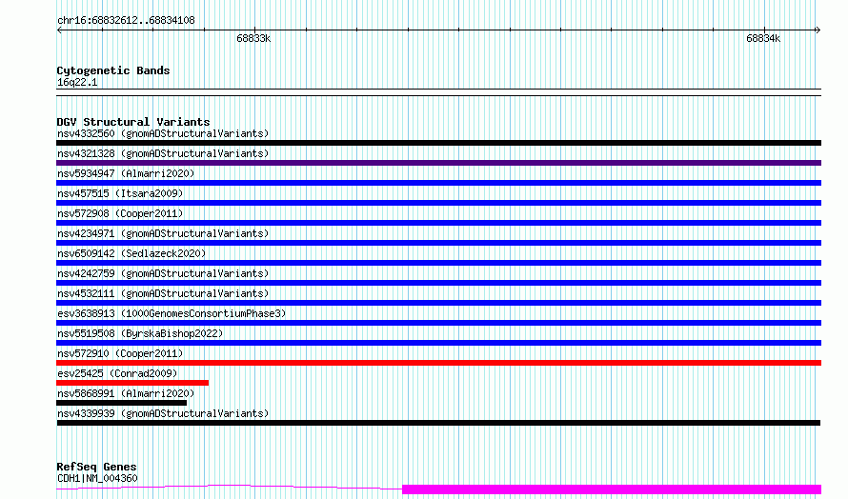Click the thick magenta CDH1 exon block
Image resolution: width=848 pixels, height=499 pixels.
[612, 489]
